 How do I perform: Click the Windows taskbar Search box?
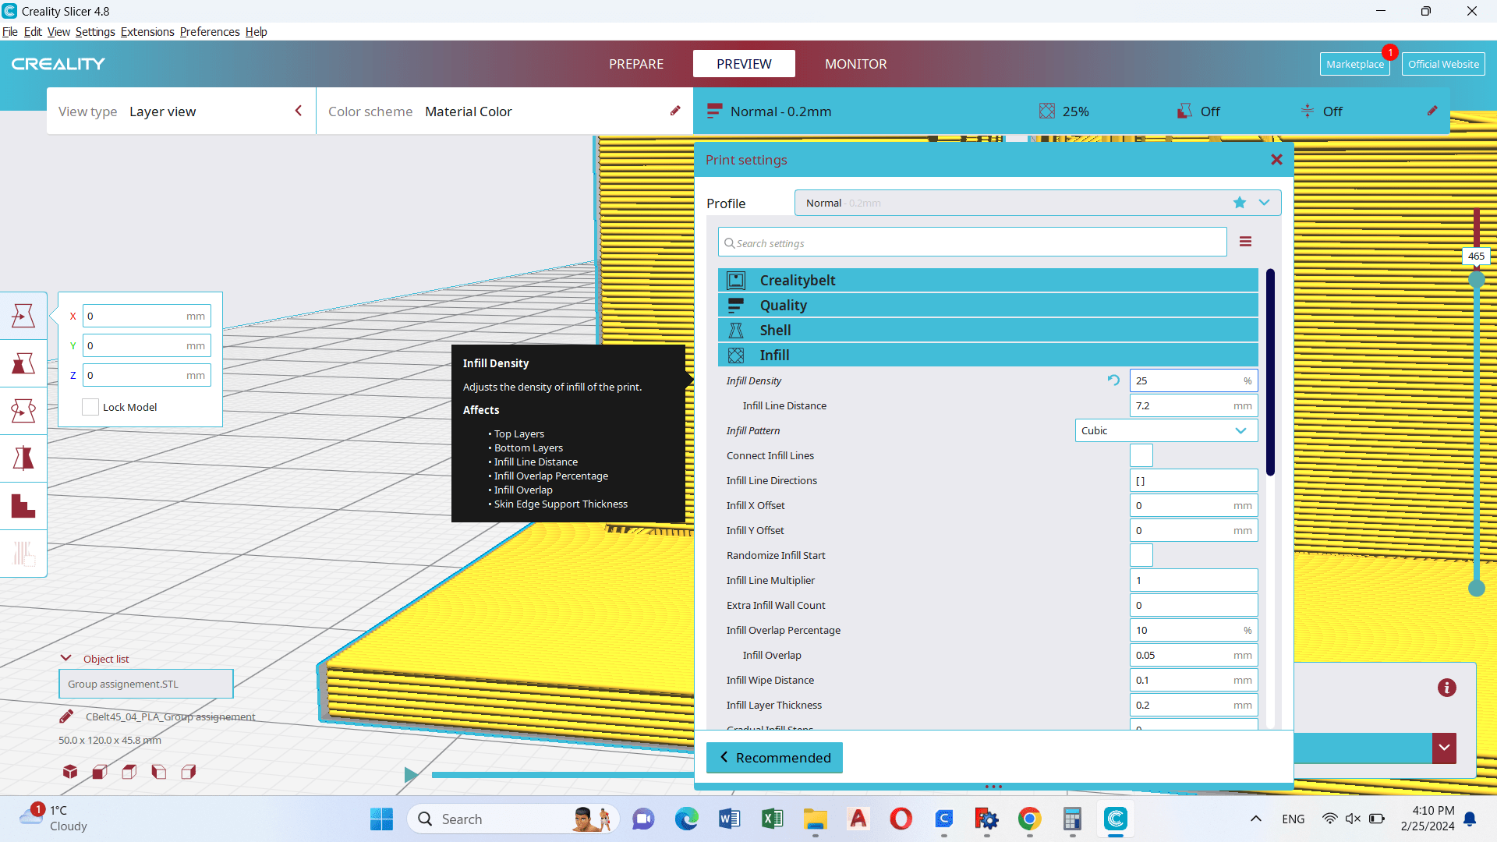pos(512,819)
